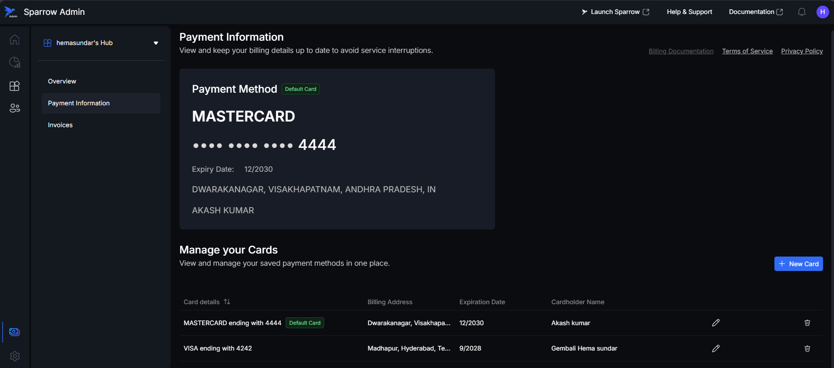This screenshot has height=368, width=834.
Task: Go to the Overview menu item
Action: 62,81
